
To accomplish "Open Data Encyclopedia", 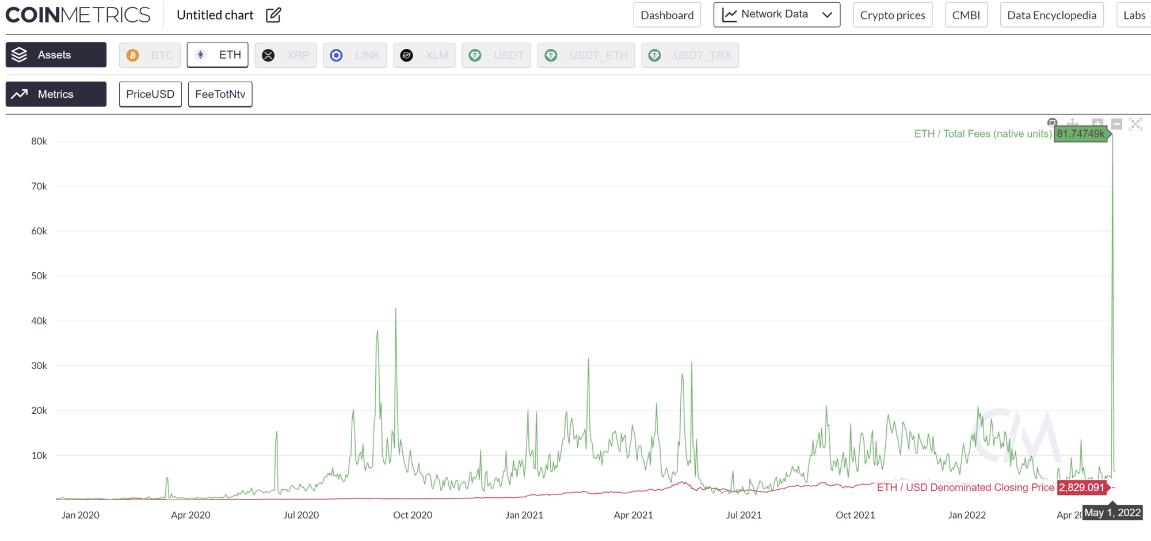I will (1051, 15).
